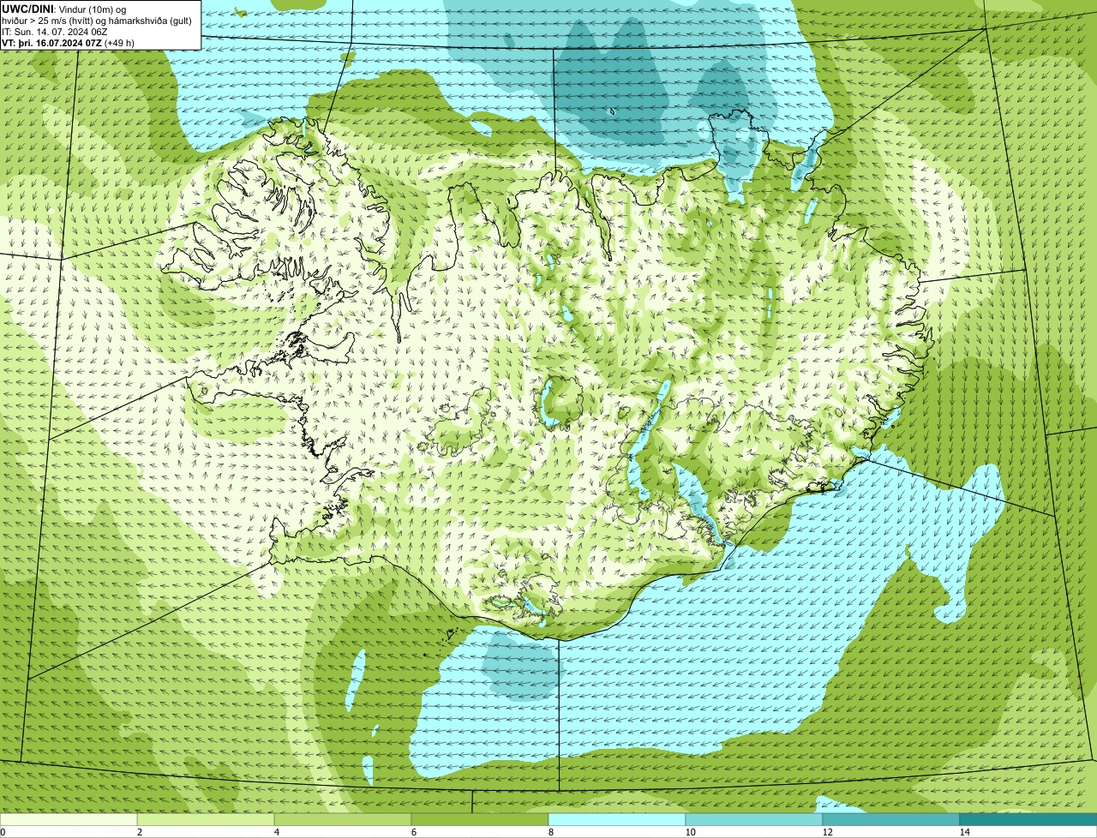
Task: Click the '8' label on the color scale
Action: coord(549,832)
